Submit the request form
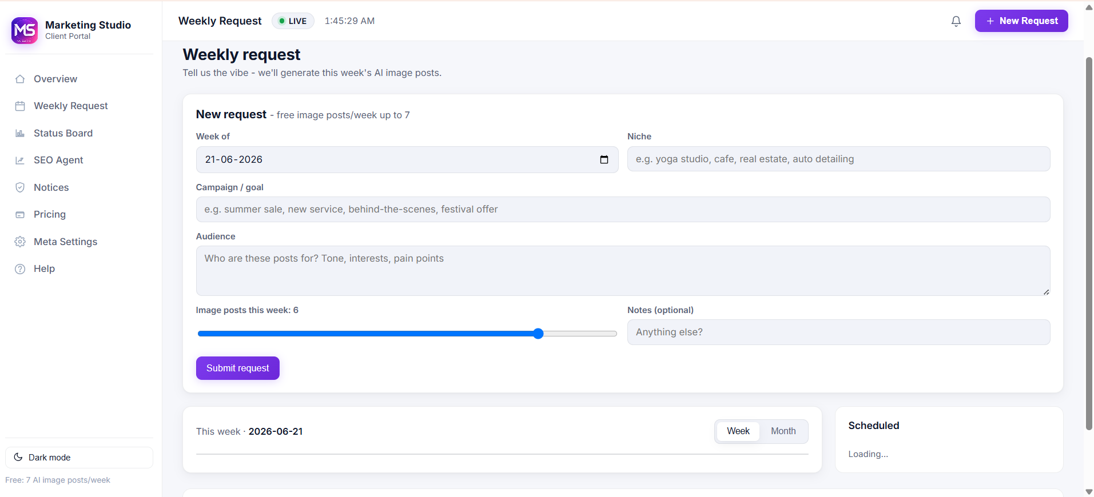 (237, 368)
